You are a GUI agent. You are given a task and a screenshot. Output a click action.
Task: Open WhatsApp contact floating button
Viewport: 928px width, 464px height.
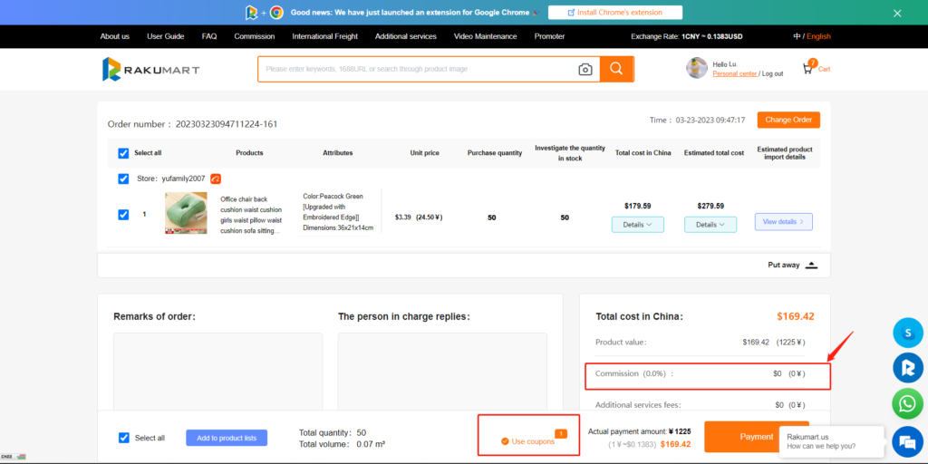[x=907, y=404]
